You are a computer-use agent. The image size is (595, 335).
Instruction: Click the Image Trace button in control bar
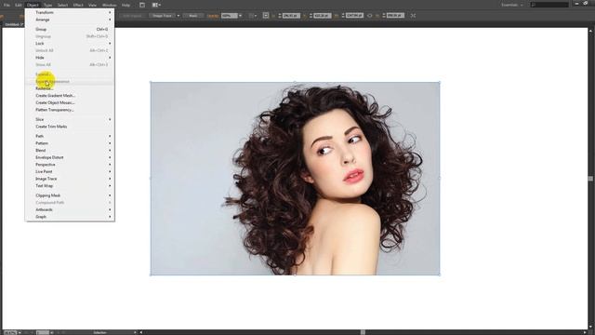(x=162, y=16)
